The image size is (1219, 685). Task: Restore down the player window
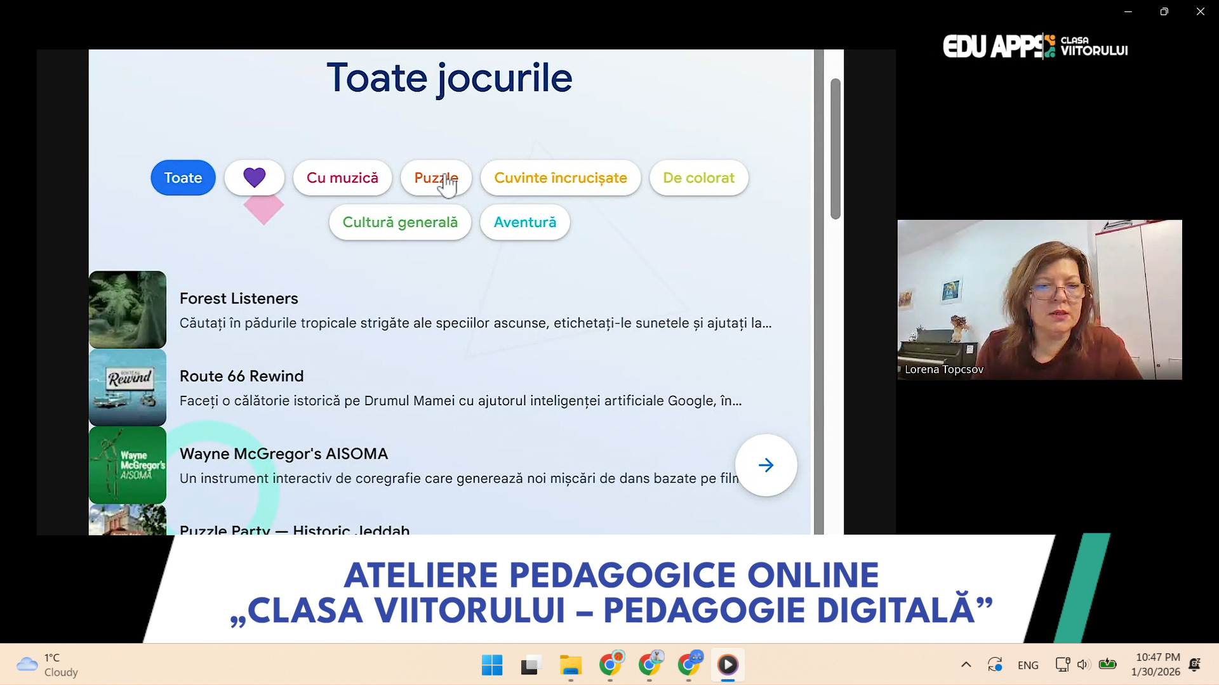1164,11
